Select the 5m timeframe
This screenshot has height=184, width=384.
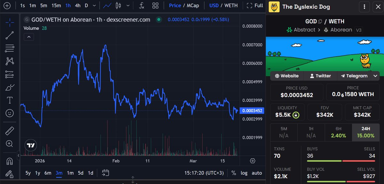44,5
